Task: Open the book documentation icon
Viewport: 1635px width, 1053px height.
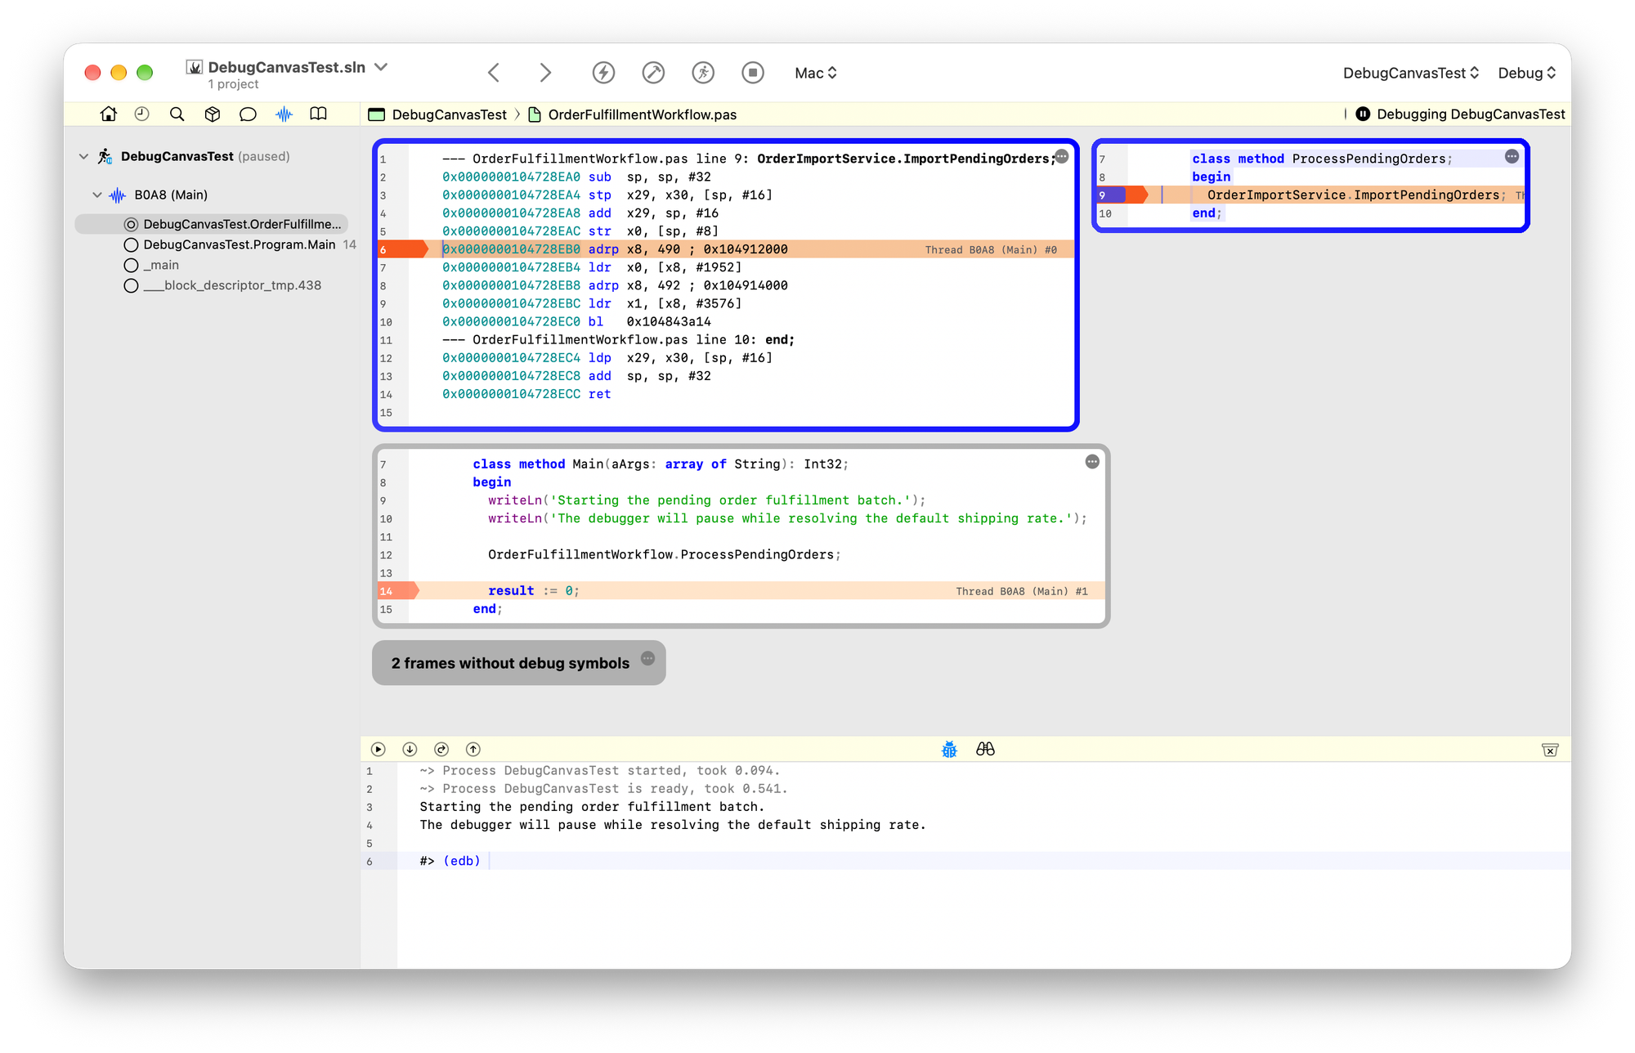Action: pos(319,114)
